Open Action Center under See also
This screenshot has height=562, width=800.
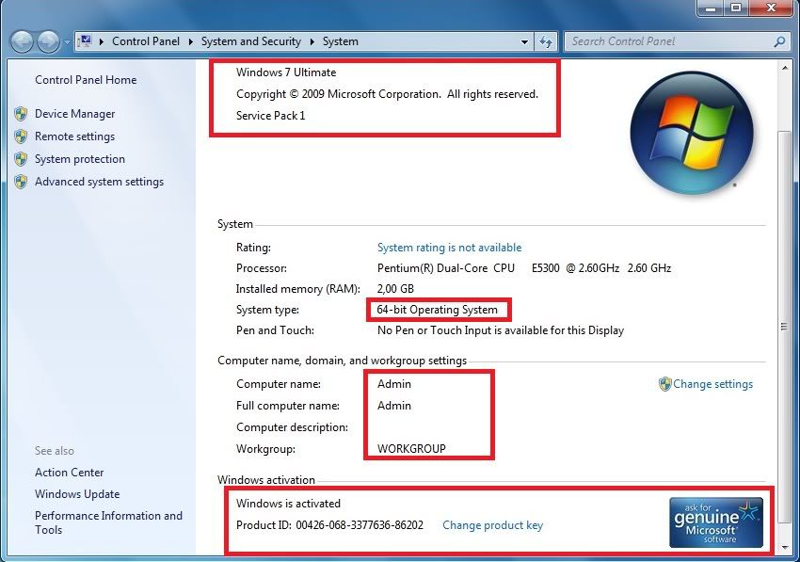70,473
